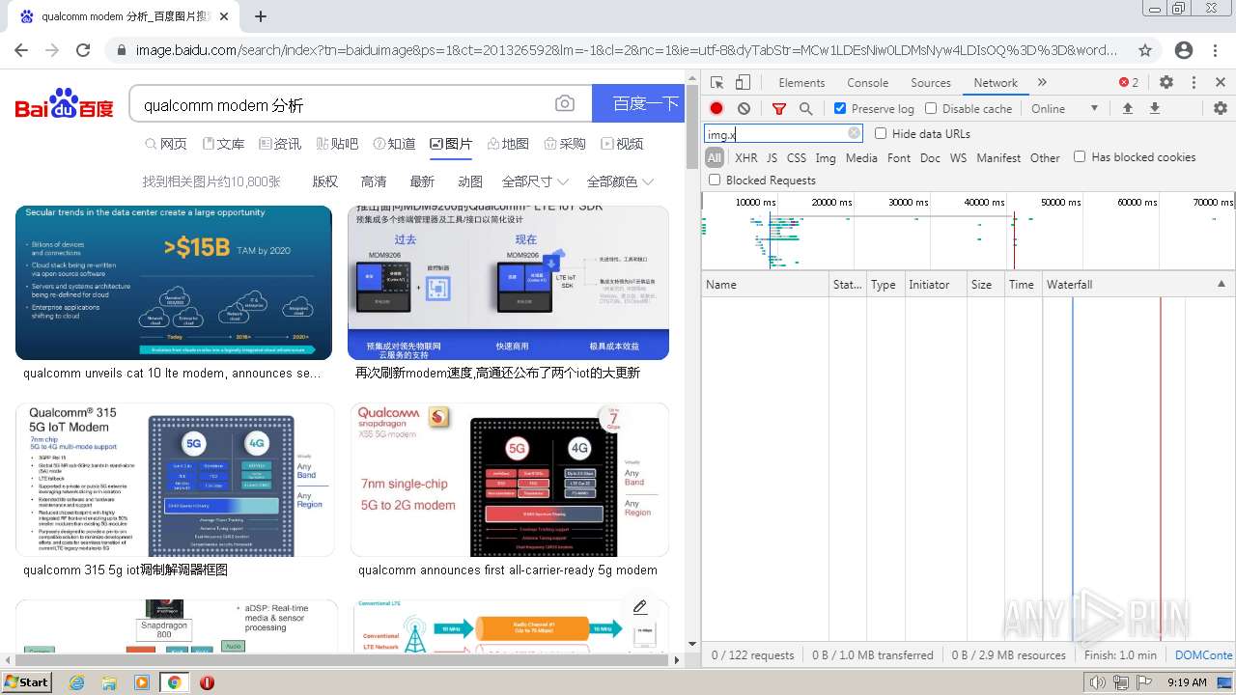Click the import HAR file icon

point(1127,109)
